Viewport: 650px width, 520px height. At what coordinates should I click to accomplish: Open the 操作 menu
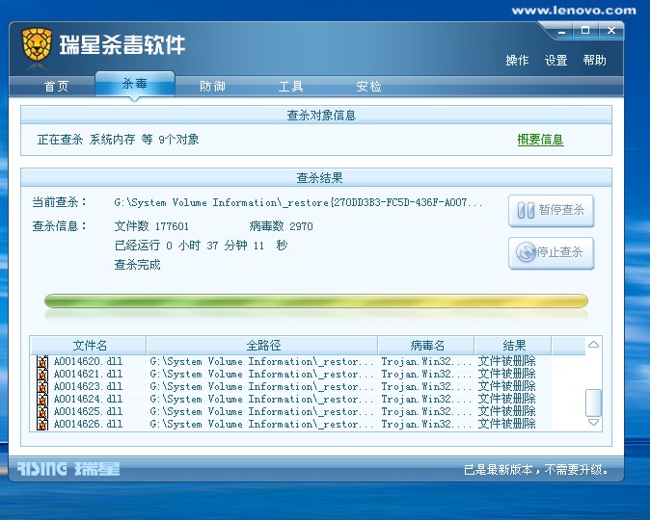(x=517, y=61)
